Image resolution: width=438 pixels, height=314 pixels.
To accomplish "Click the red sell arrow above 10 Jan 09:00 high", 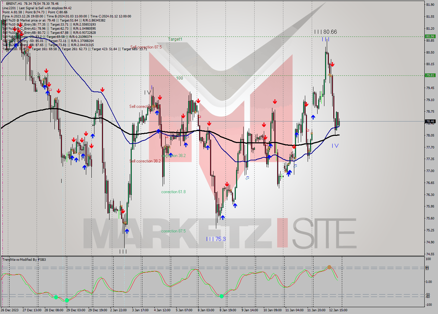I will click(x=275, y=102).
